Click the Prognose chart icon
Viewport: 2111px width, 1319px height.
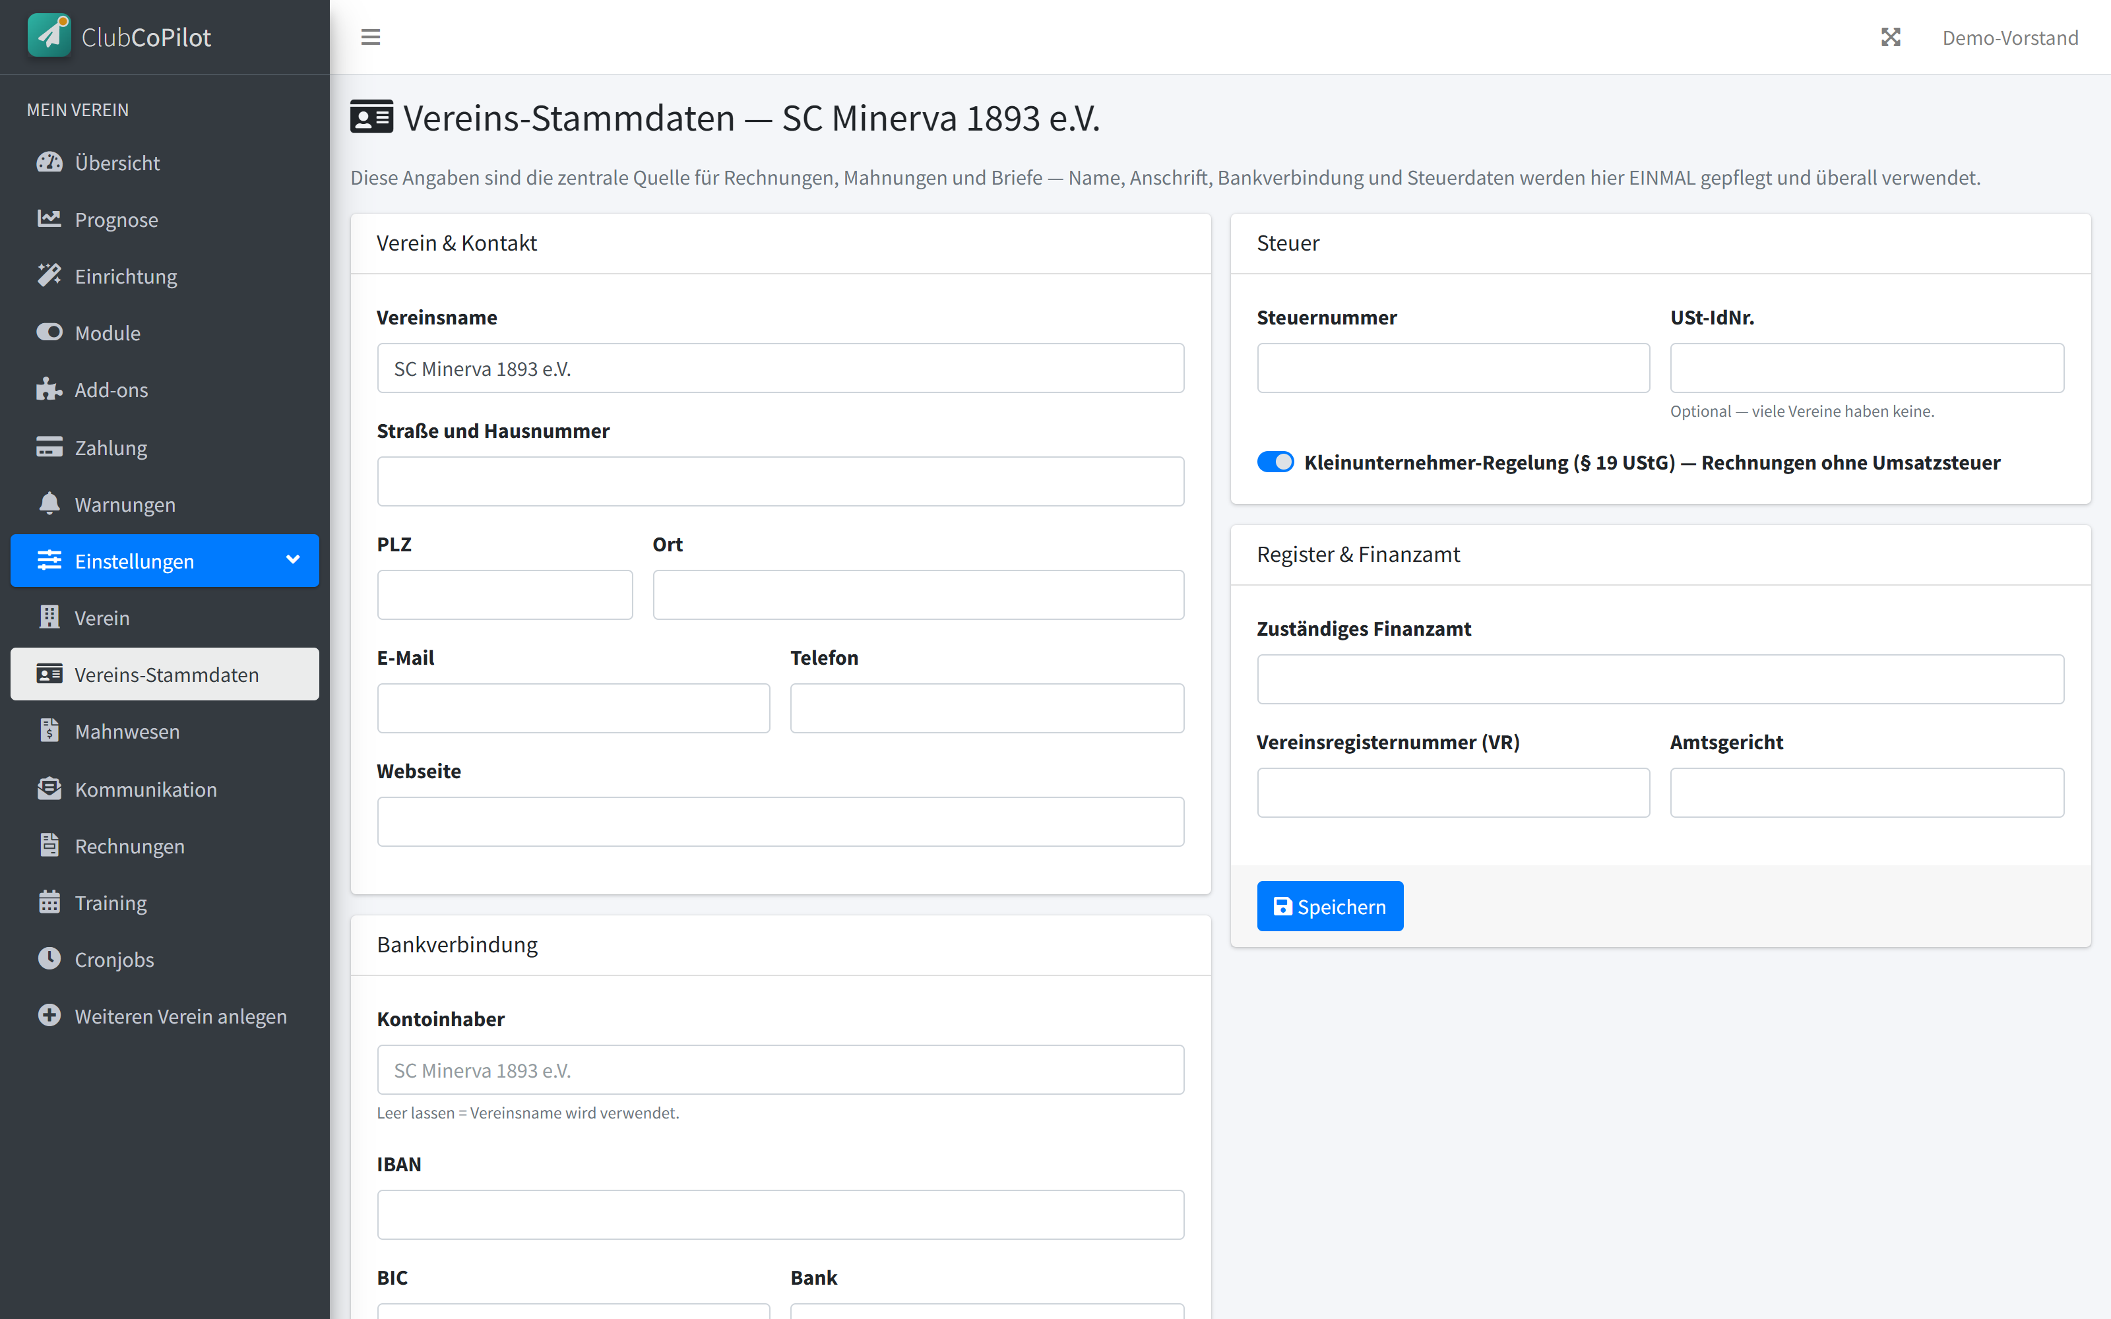(x=49, y=219)
